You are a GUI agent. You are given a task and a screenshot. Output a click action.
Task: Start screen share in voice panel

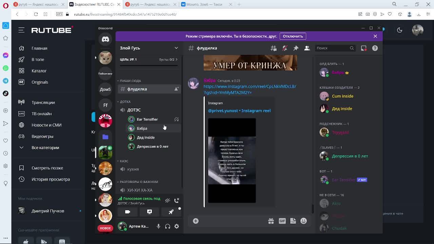(x=149, y=212)
